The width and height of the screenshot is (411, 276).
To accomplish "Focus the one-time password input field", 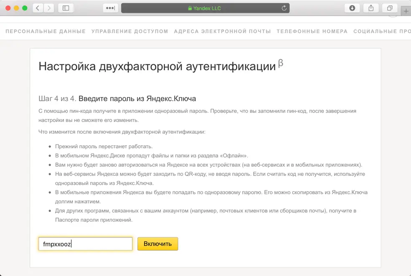I will click(x=85, y=244).
